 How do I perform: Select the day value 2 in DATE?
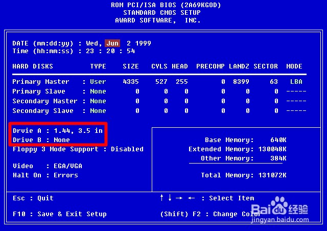(x=129, y=43)
